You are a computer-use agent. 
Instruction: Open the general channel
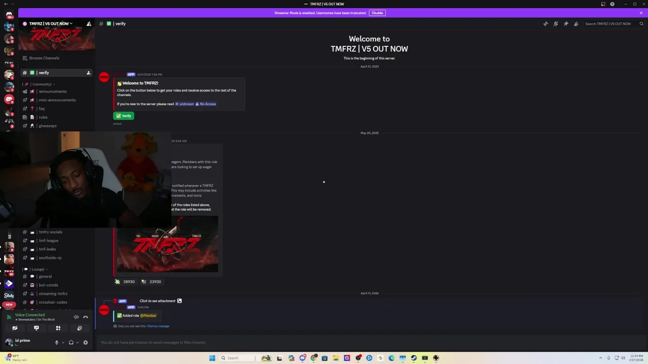pyautogui.click(x=56, y=277)
